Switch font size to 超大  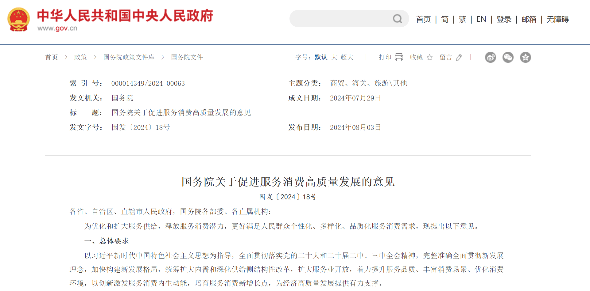(x=347, y=57)
